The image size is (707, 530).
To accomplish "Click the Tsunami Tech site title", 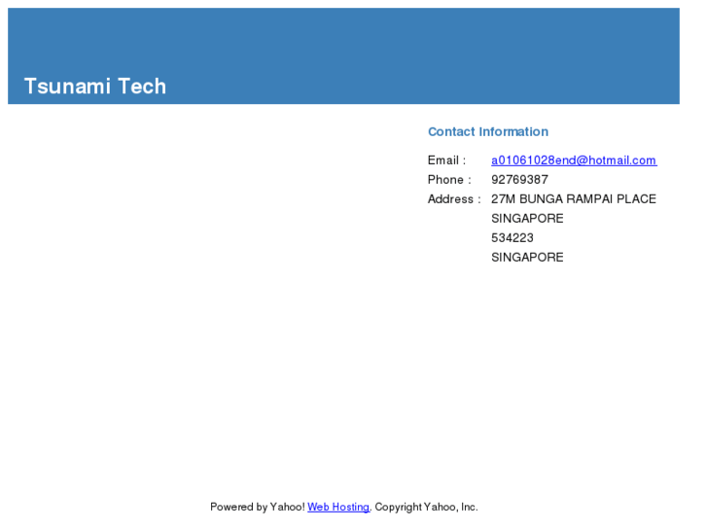I will (95, 87).
